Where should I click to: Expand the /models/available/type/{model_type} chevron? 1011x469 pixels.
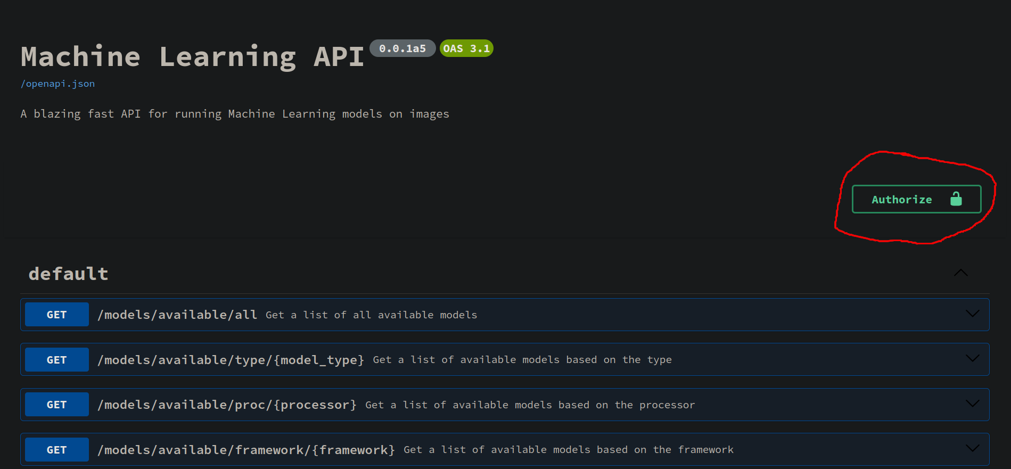point(973,358)
